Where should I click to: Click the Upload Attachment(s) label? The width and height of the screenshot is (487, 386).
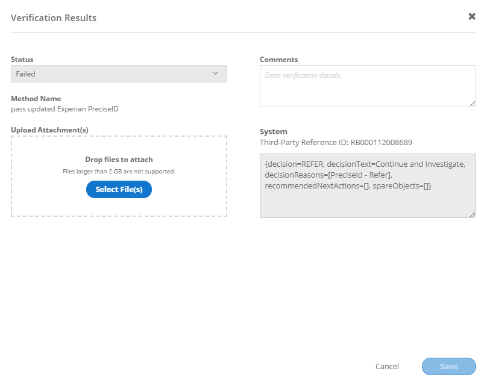[50, 129]
